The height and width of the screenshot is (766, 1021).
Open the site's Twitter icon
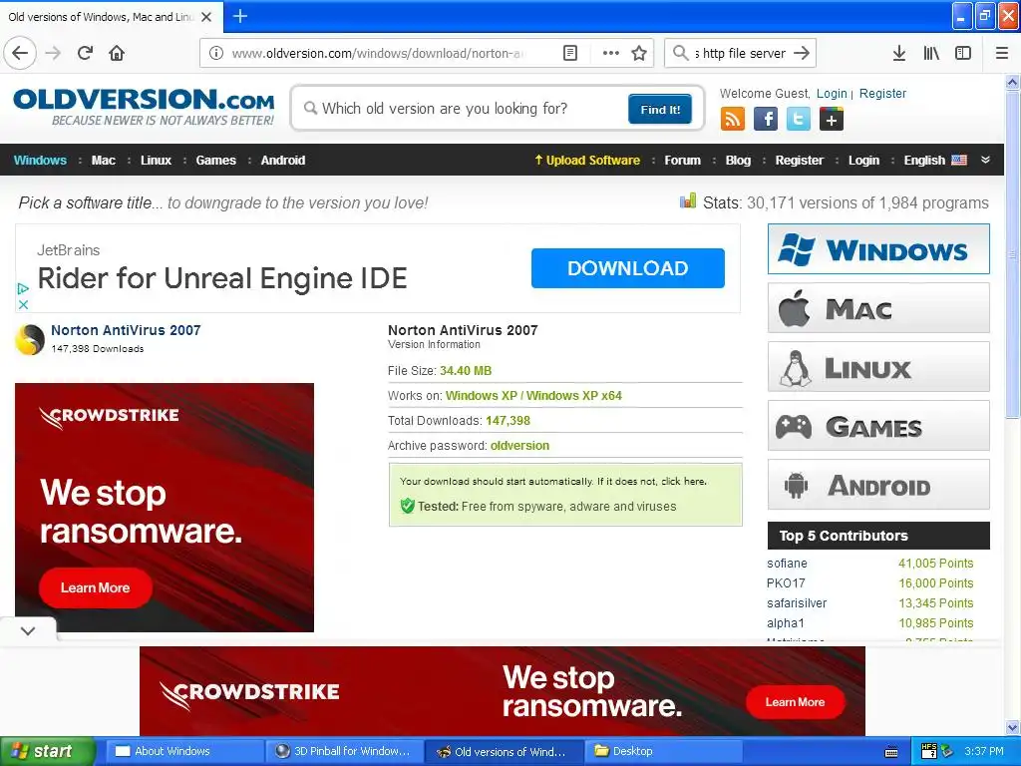[x=799, y=120]
